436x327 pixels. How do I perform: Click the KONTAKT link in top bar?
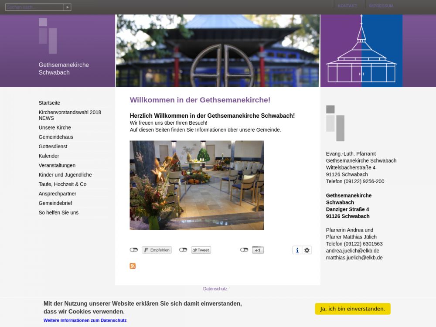pyautogui.click(x=347, y=6)
